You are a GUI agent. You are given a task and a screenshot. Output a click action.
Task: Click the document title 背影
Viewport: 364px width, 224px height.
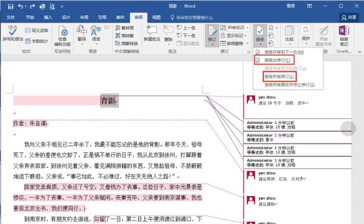(x=109, y=101)
